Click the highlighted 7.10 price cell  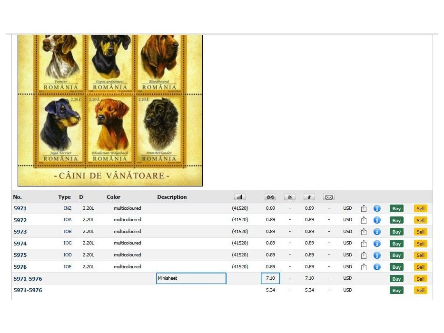[270, 278]
